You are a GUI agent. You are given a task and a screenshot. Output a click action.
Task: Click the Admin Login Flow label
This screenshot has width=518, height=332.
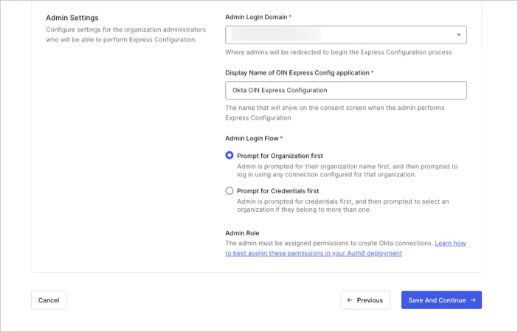pos(254,139)
